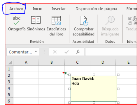Click the "Hola" comment text
Viewport: 137px width, 105px height.
tap(75, 83)
